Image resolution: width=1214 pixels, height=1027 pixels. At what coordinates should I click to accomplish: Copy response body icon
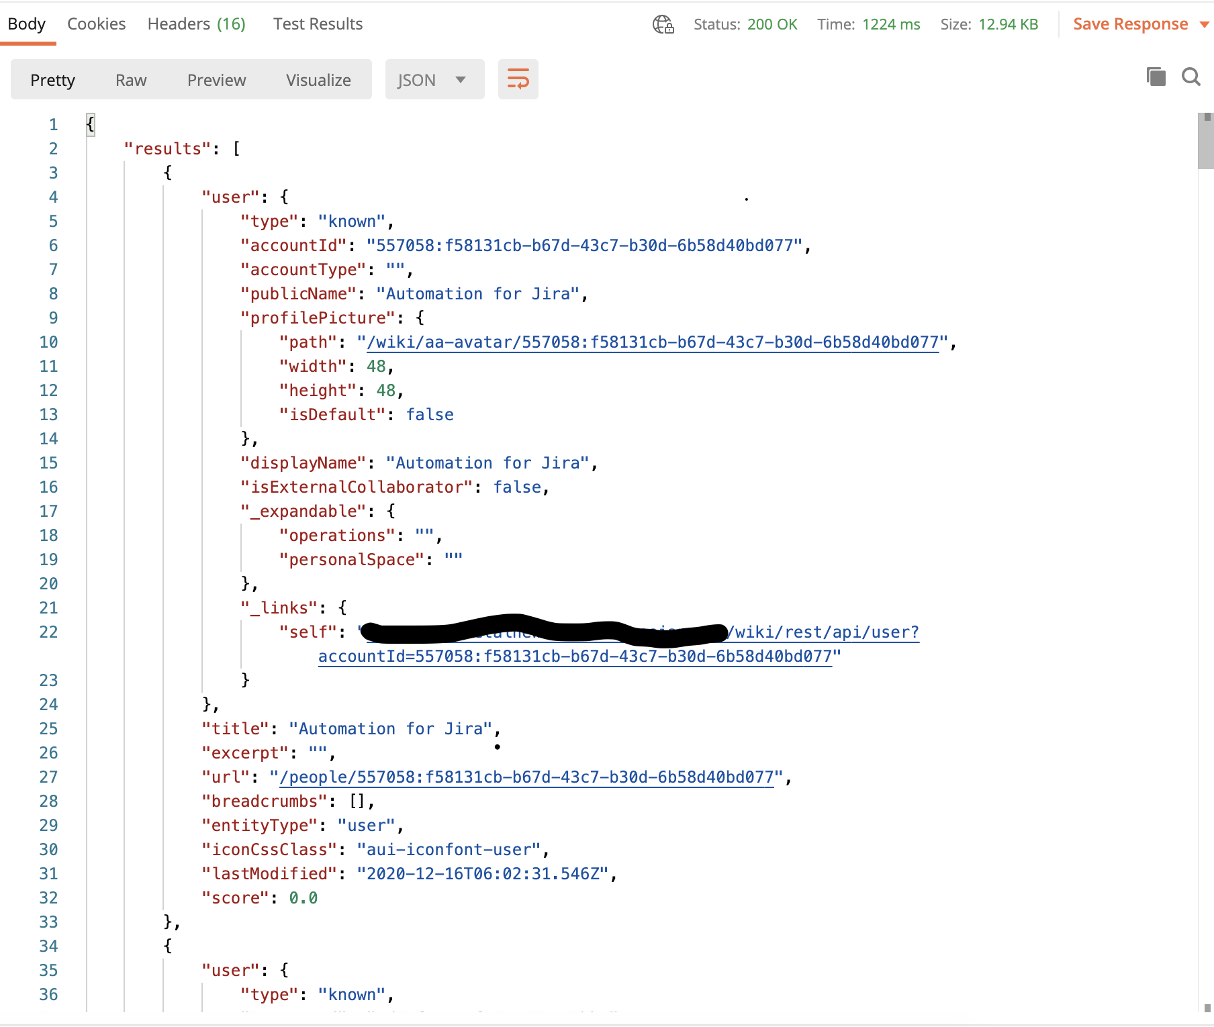(x=1156, y=77)
